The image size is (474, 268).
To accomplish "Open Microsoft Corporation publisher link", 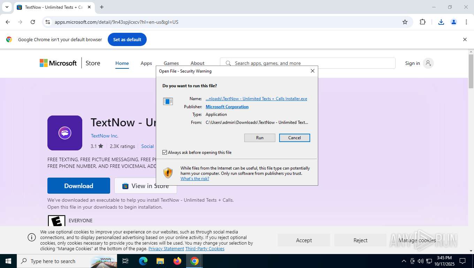I will (x=227, y=107).
